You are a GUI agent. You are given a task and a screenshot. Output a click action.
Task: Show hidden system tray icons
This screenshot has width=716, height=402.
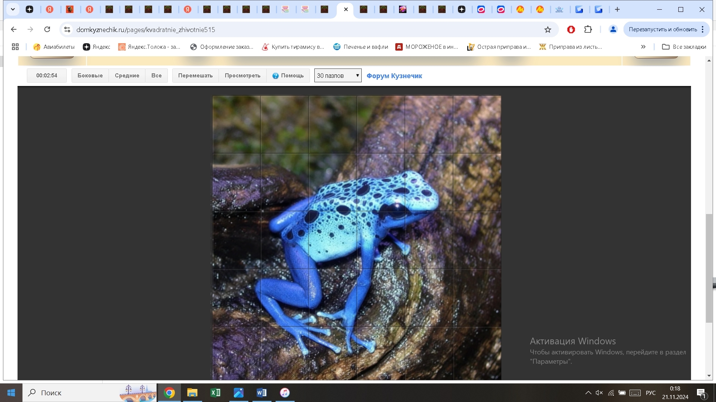pos(588,393)
